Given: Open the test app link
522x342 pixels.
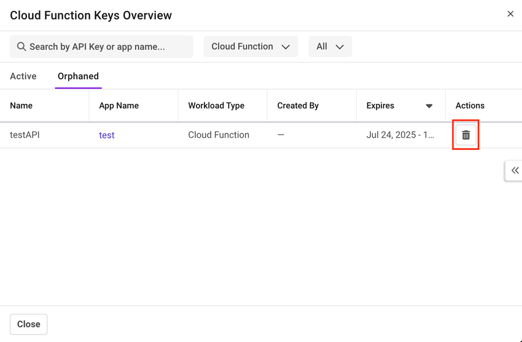Looking at the screenshot, I should coord(107,135).
